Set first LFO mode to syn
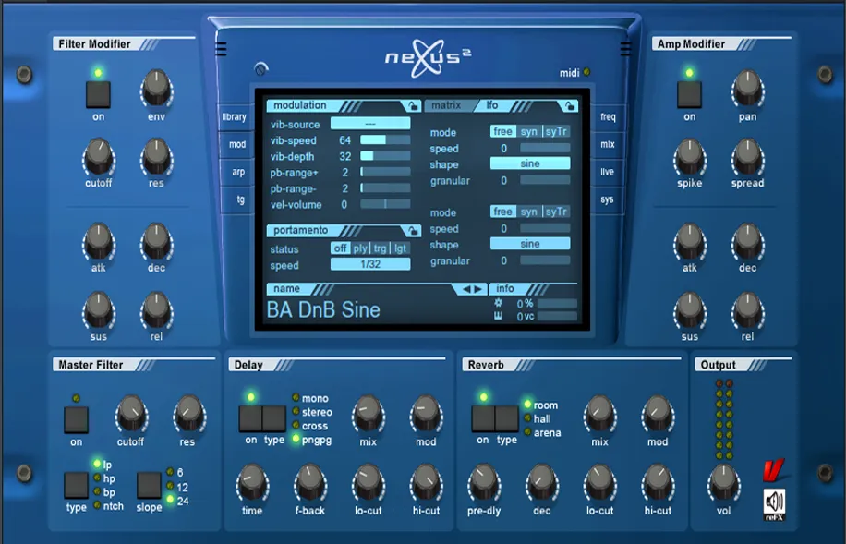846x544 pixels. pyautogui.click(x=528, y=132)
